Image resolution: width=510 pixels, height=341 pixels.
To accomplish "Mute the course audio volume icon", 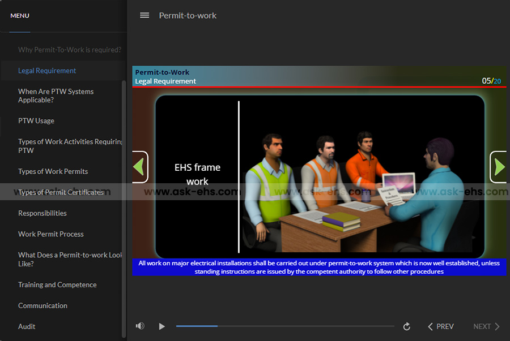I will pyautogui.click(x=140, y=326).
